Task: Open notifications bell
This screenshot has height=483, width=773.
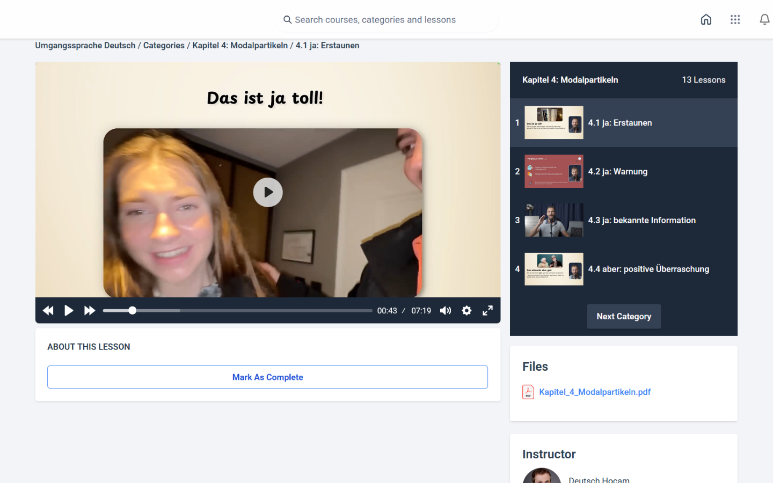Action: 764,20
